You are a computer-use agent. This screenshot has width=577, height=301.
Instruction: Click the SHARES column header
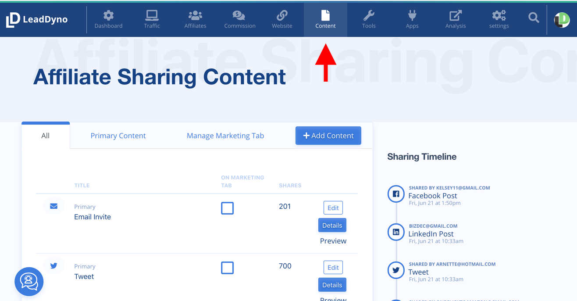tap(290, 186)
